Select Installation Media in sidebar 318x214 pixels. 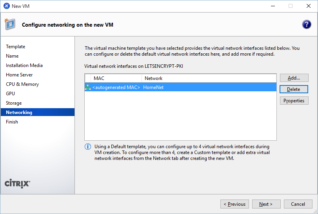pyautogui.click(x=24, y=65)
